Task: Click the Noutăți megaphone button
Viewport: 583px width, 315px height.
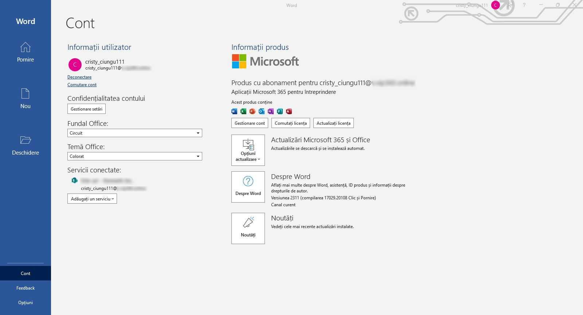Action: [248, 228]
